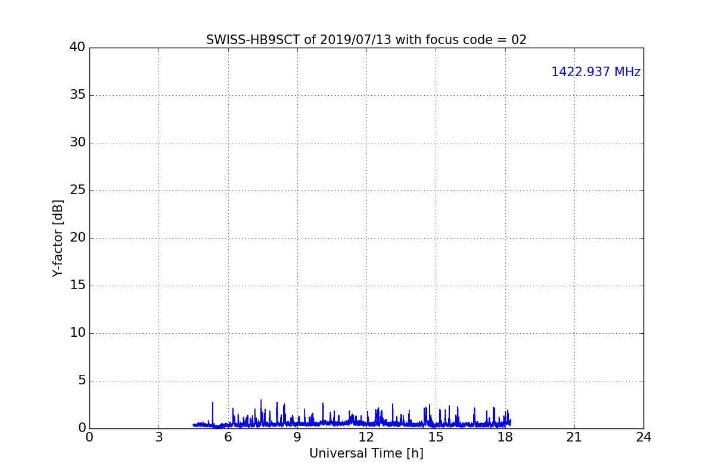Click x-axis tick label '6'

(x=228, y=437)
